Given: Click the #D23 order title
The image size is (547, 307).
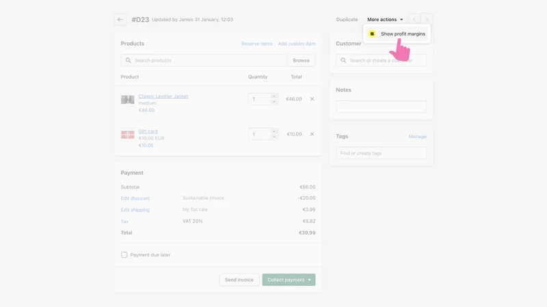Looking at the screenshot, I should pyautogui.click(x=140, y=20).
